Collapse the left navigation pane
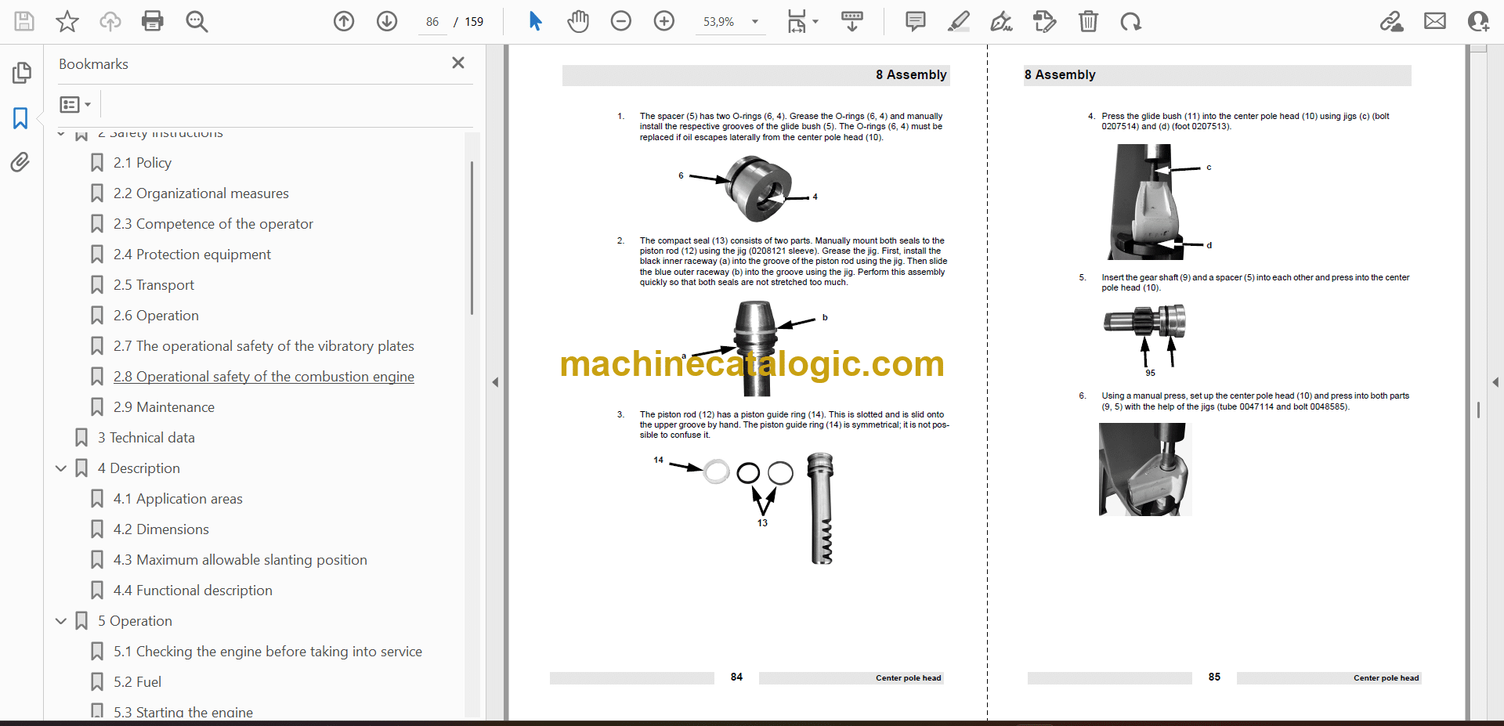 [x=495, y=382]
